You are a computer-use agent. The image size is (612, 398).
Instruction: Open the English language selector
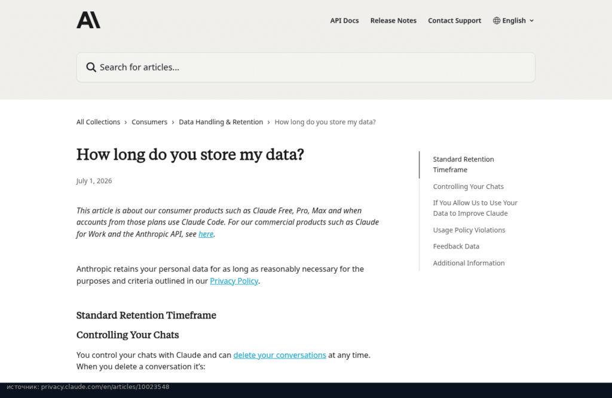(513, 21)
